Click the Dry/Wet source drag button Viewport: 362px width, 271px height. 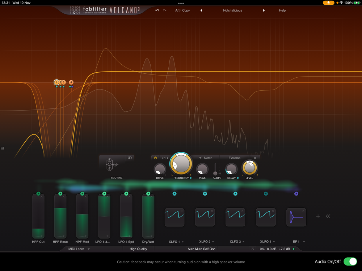[x=148, y=194]
